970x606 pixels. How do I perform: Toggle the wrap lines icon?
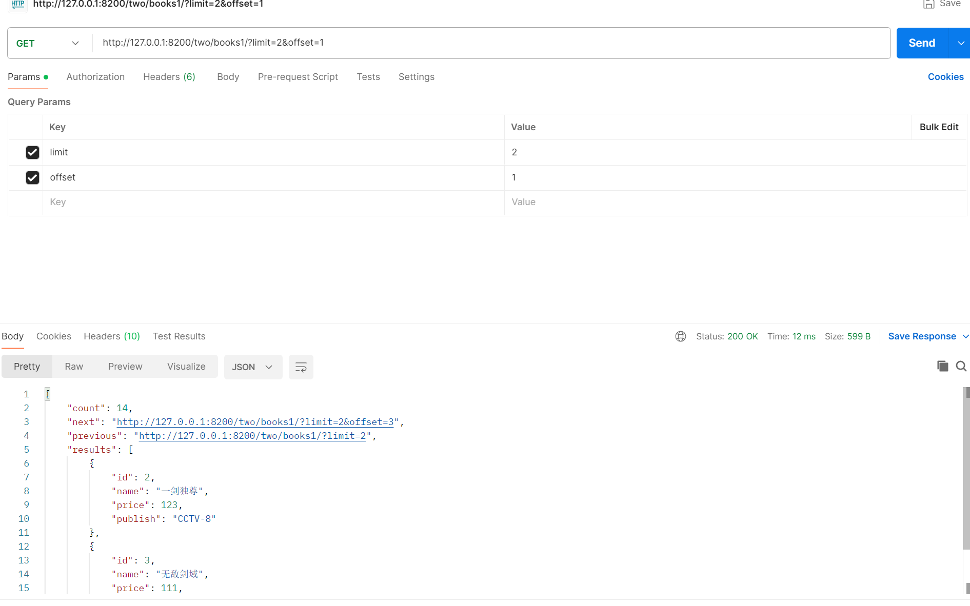tap(301, 367)
